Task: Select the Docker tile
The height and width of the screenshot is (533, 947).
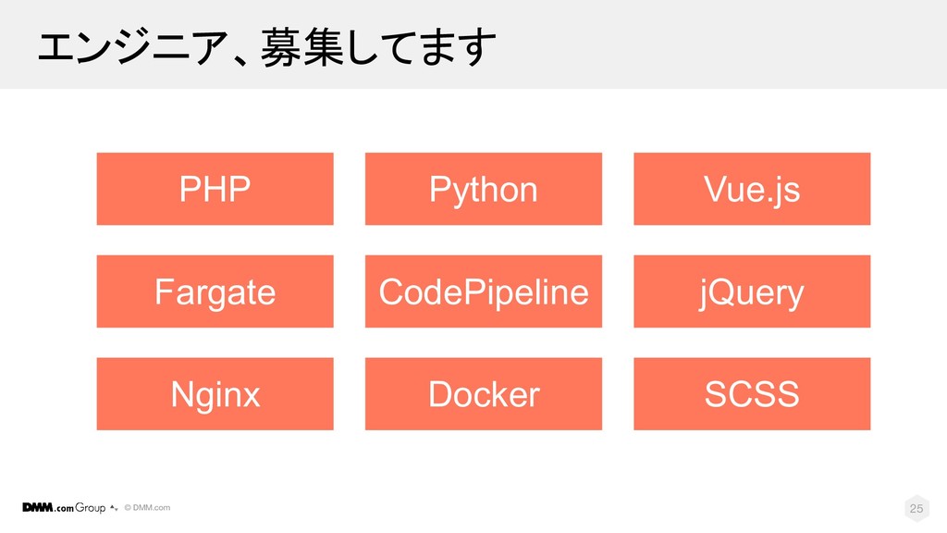Action: (483, 394)
